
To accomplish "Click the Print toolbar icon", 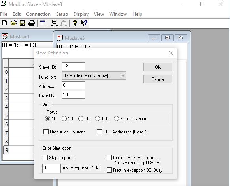I will pos(32,23).
